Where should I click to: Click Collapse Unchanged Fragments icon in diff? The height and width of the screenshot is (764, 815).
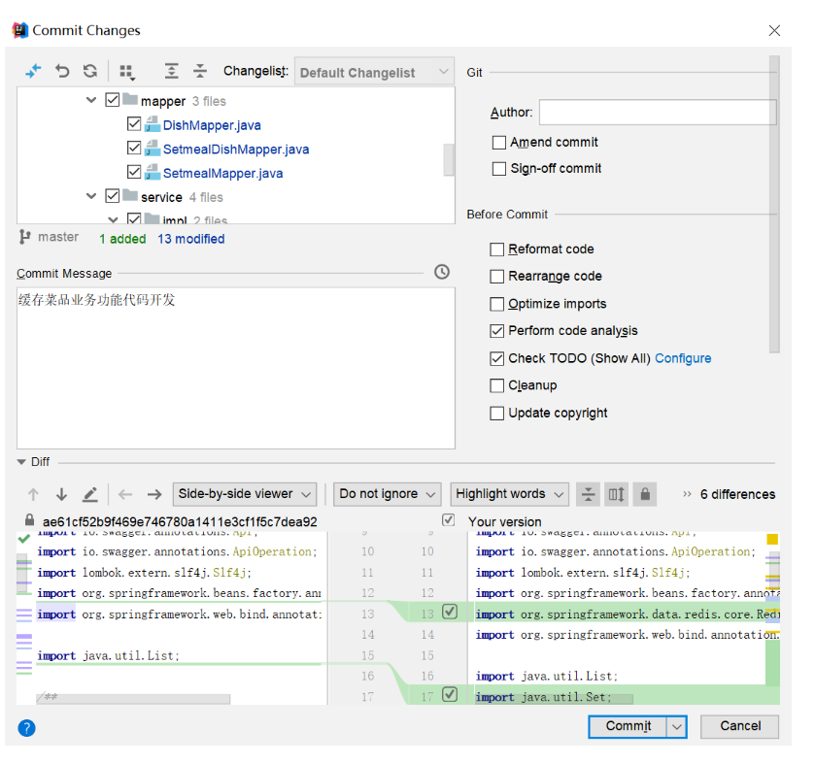coord(588,494)
